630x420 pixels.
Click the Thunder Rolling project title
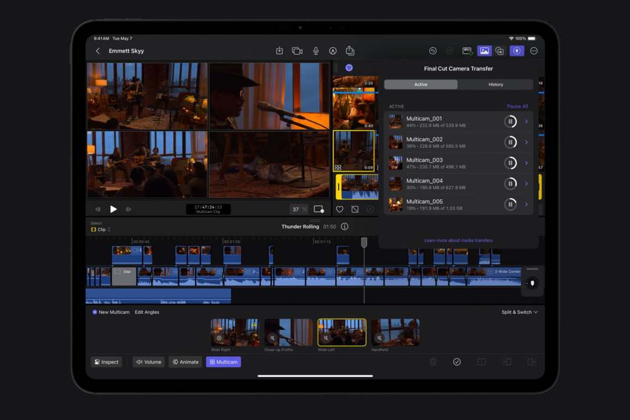tap(300, 227)
